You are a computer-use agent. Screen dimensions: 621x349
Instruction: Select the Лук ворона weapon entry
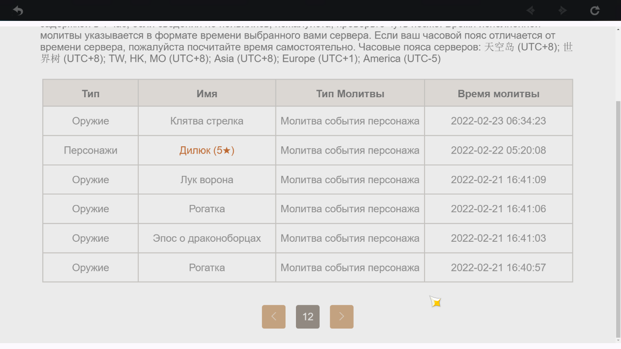point(207,180)
